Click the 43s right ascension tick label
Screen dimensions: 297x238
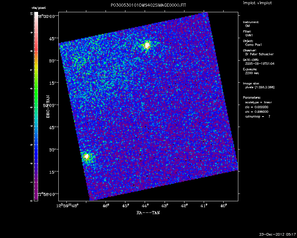click(165, 206)
